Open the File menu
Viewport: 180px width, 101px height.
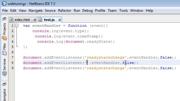(5, 11)
